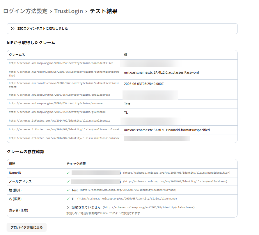The width and height of the screenshot is (259, 235).
Task: Click the green checkmark in NameID row
Action: (x=68, y=173)
